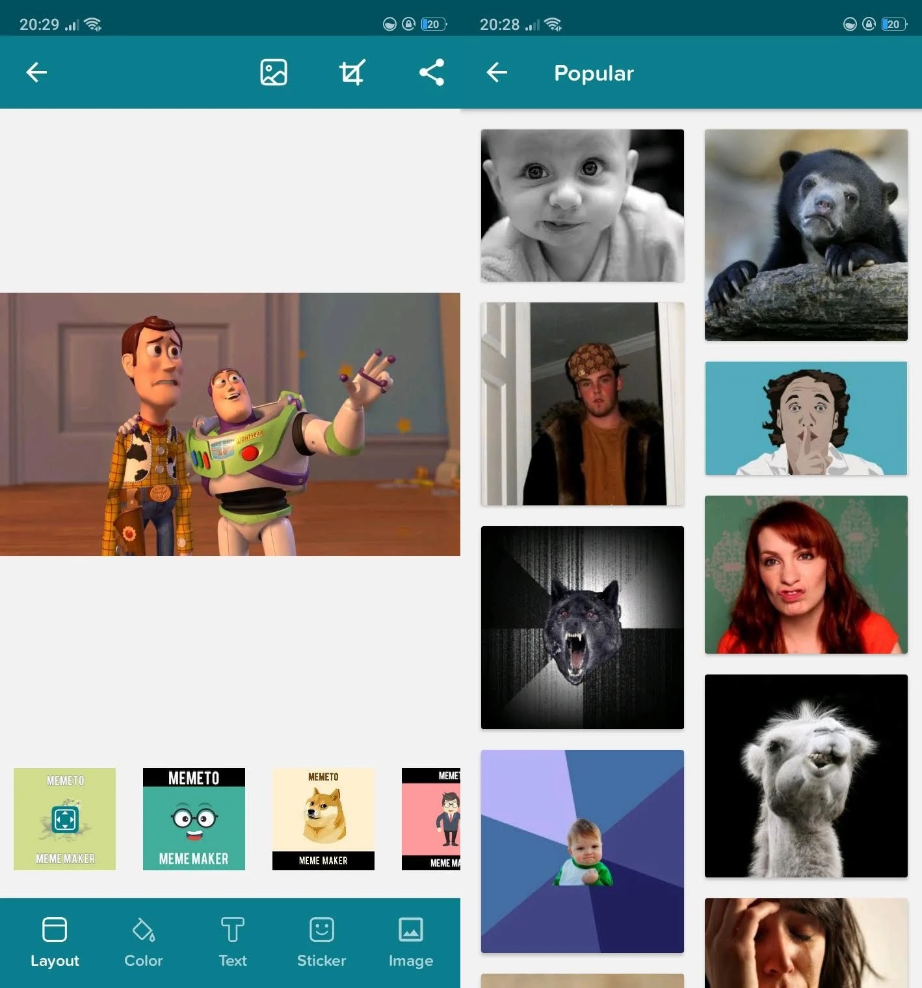This screenshot has height=988, width=922.
Task: Tap the share icon in editor
Action: [x=432, y=72]
